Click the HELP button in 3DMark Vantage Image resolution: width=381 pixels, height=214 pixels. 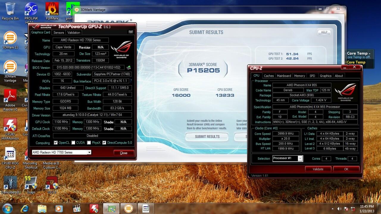pyautogui.click(x=324, y=32)
